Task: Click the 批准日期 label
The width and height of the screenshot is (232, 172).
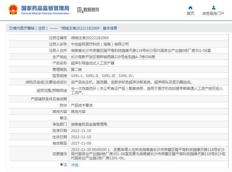Action: coord(60,131)
